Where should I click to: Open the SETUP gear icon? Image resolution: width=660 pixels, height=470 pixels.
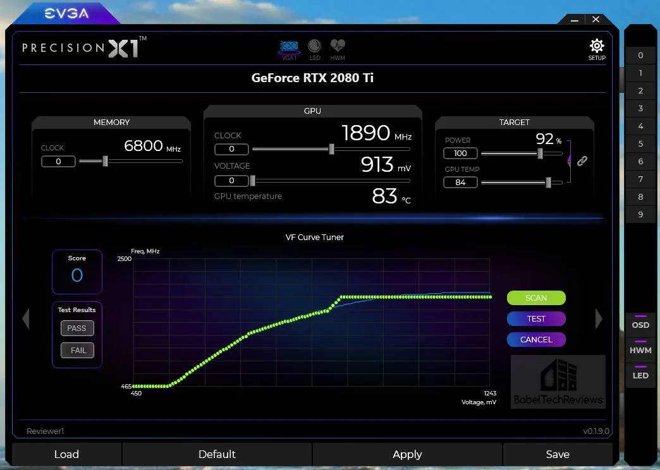[x=596, y=50]
